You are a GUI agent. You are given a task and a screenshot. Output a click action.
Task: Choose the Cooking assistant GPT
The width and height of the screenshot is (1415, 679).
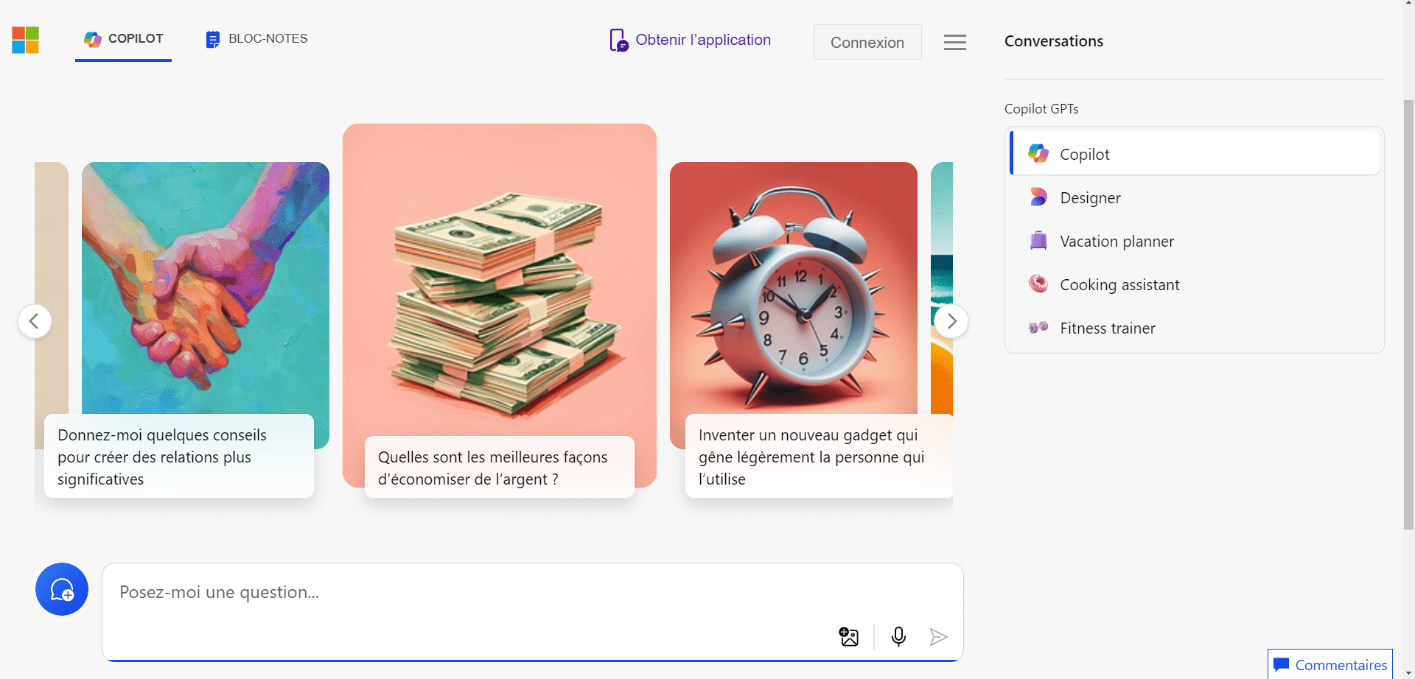click(1119, 285)
